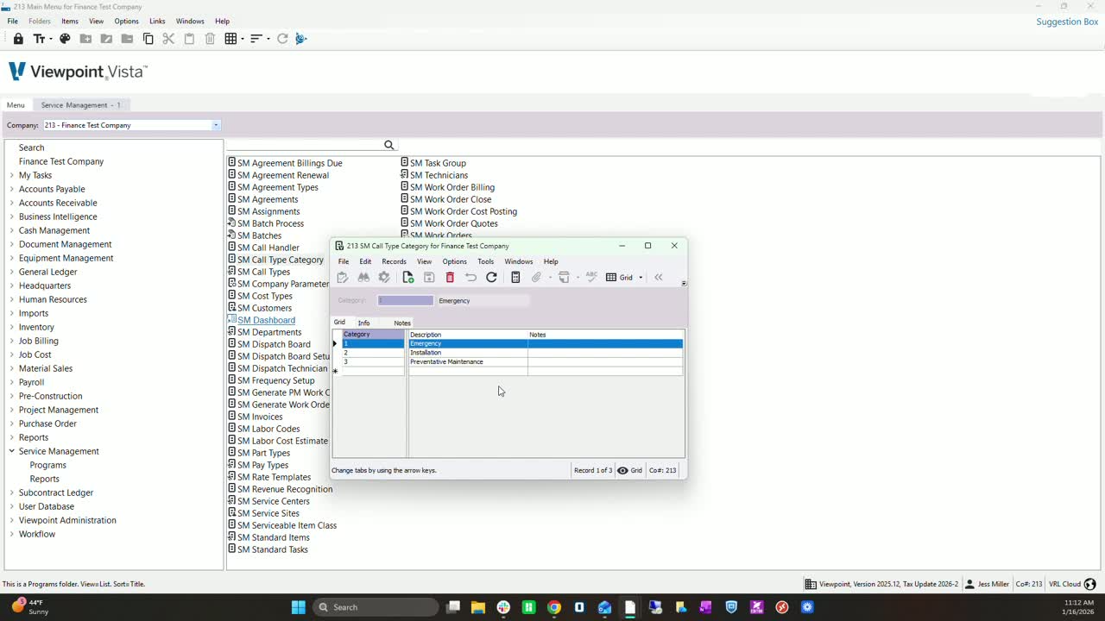Click the program search field in main window
This screenshot has width=1105, height=621.
303,145
